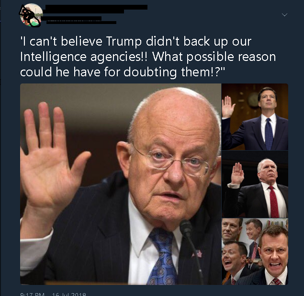
Task: Click the word "Trump" in tweet text
Action: pos(124,42)
